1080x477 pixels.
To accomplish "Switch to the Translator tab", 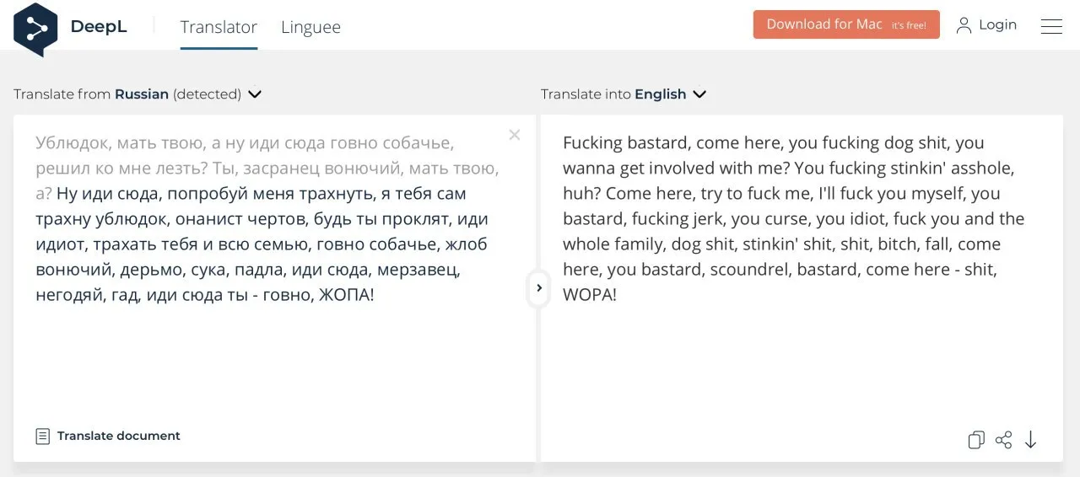I will coord(219,27).
